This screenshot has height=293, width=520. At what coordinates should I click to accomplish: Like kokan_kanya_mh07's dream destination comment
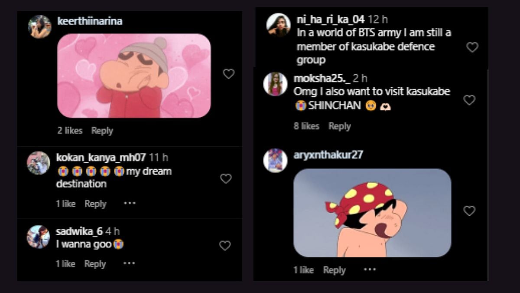point(226,178)
